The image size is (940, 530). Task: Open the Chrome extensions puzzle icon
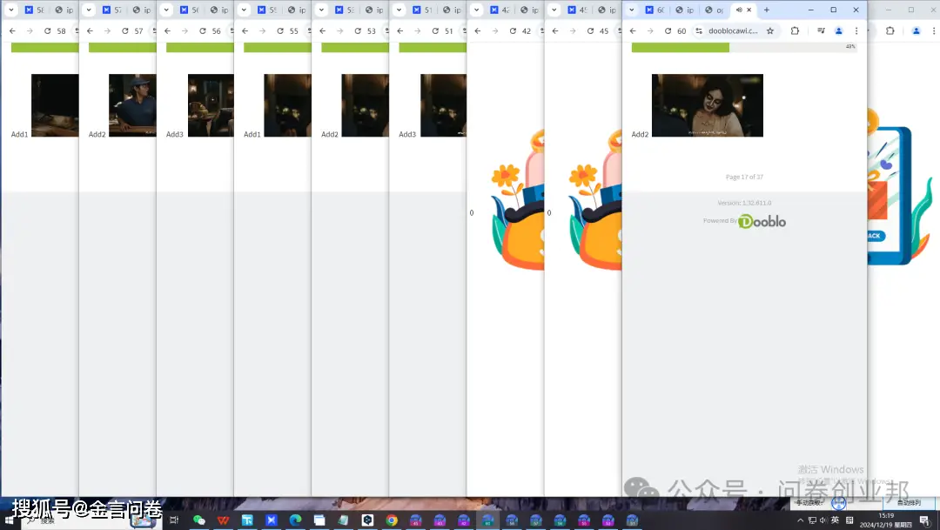tap(795, 30)
